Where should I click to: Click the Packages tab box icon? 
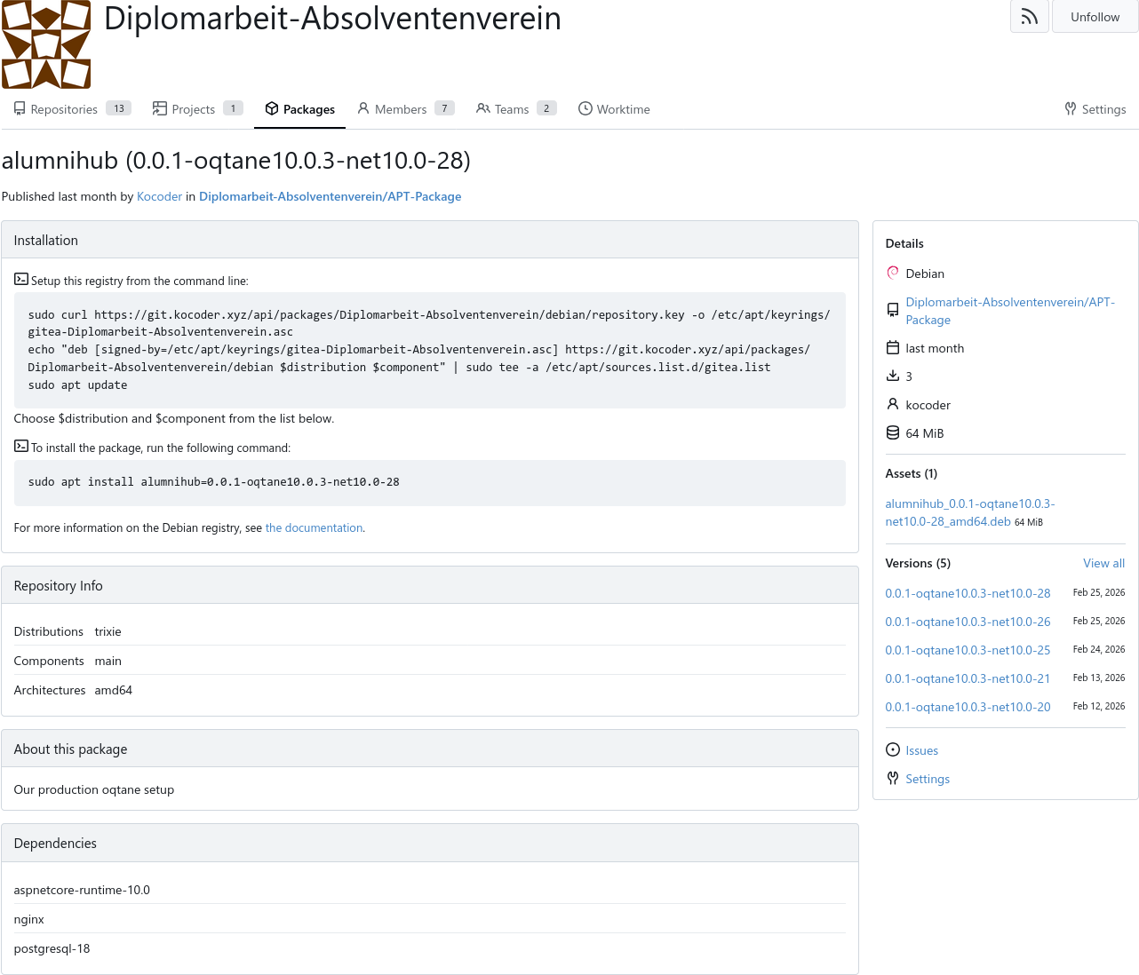point(272,108)
